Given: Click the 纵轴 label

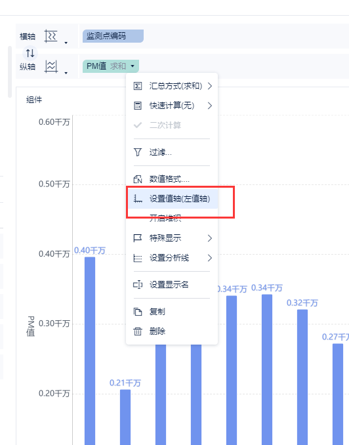Looking at the screenshot, I should (x=28, y=67).
